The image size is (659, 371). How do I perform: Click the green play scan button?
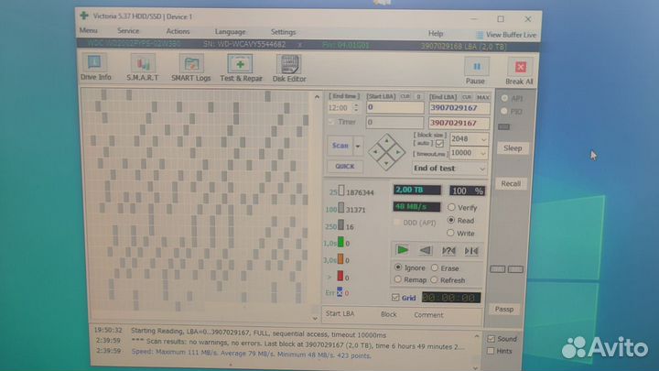pyautogui.click(x=402, y=250)
